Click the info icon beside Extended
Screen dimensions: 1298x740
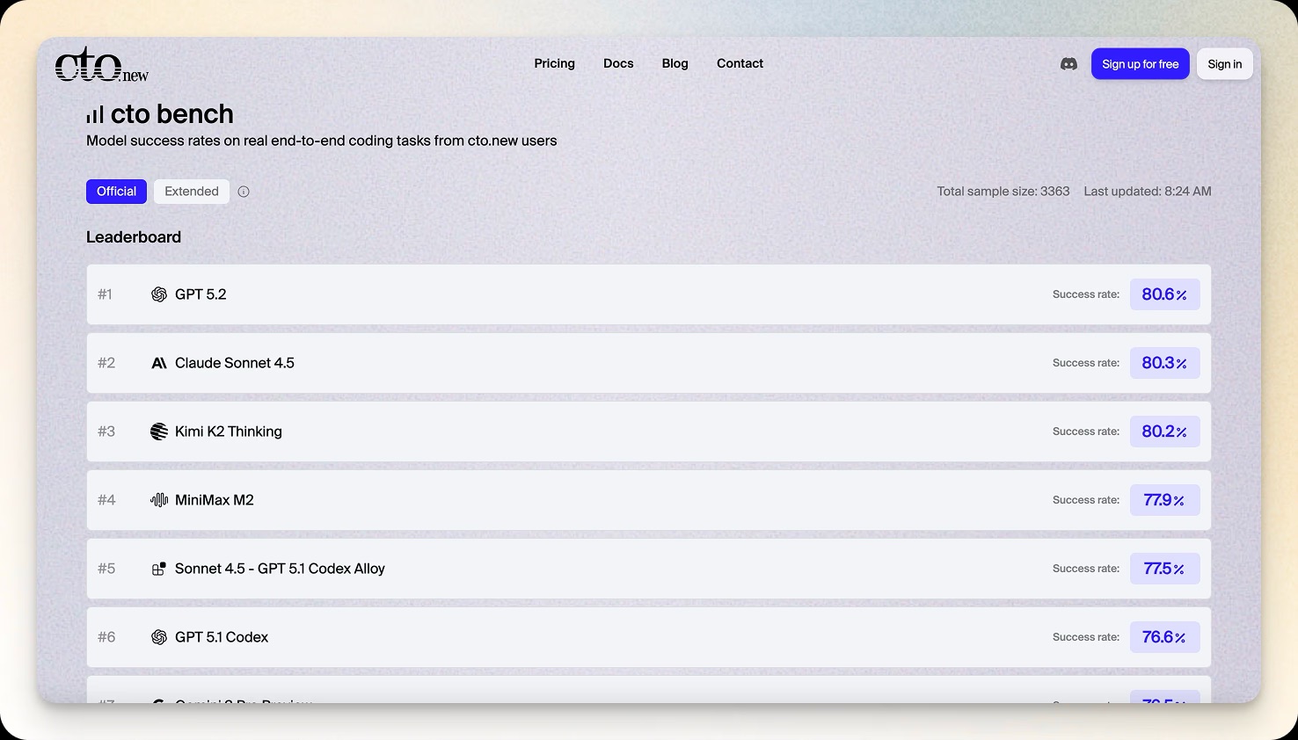[244, 192]
